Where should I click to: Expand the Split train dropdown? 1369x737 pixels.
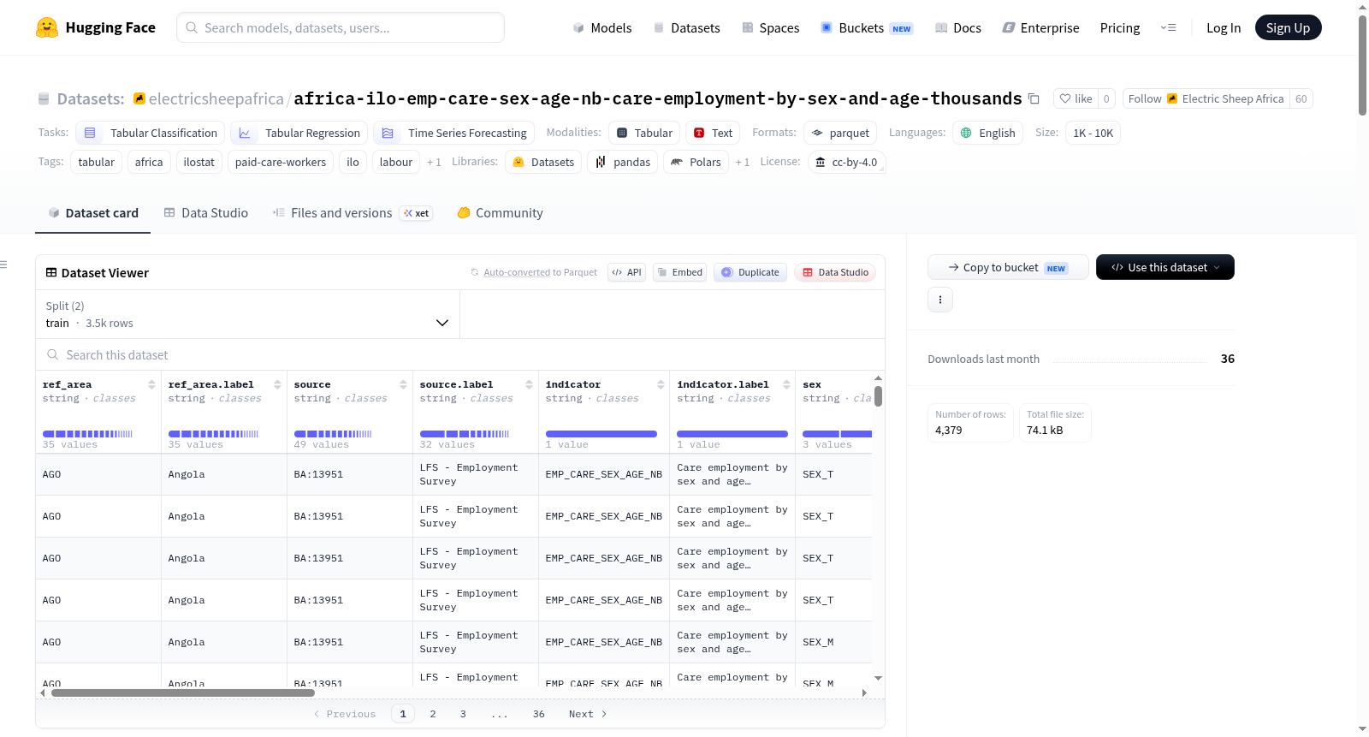[x=247, y=314]
